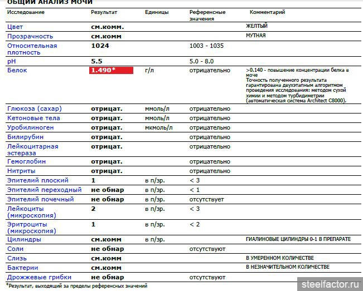Select the footnote about reference values
This screenshot has width=363, height=291.
tap(76, 286)
